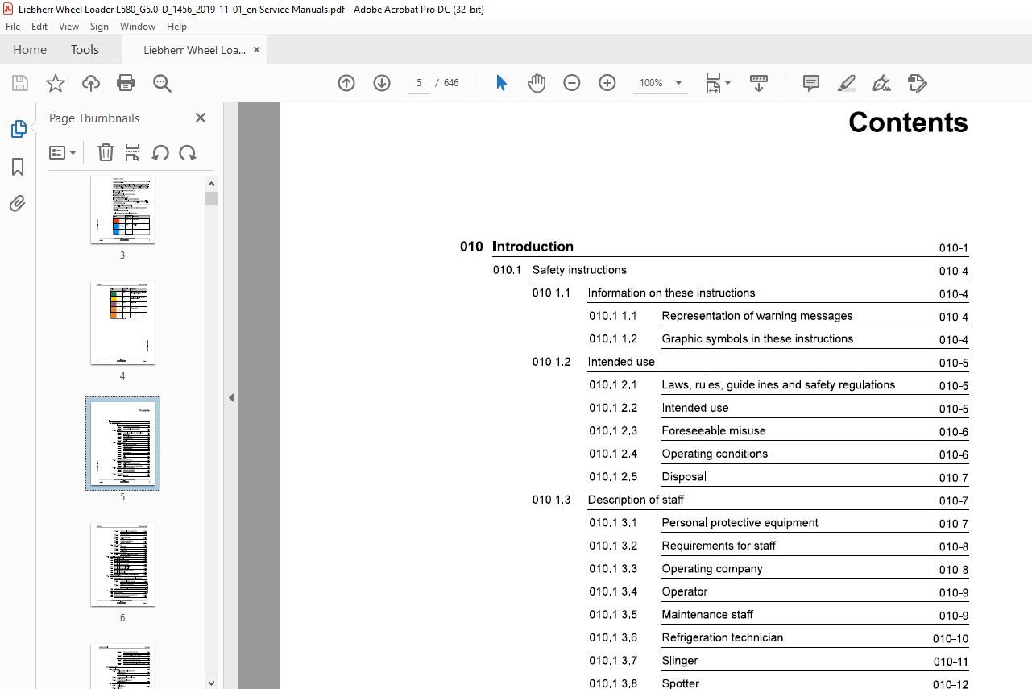Select page 6 thumbnail
The height and width of the screenshot is (689, 1032).
click(x=122, y=565)
